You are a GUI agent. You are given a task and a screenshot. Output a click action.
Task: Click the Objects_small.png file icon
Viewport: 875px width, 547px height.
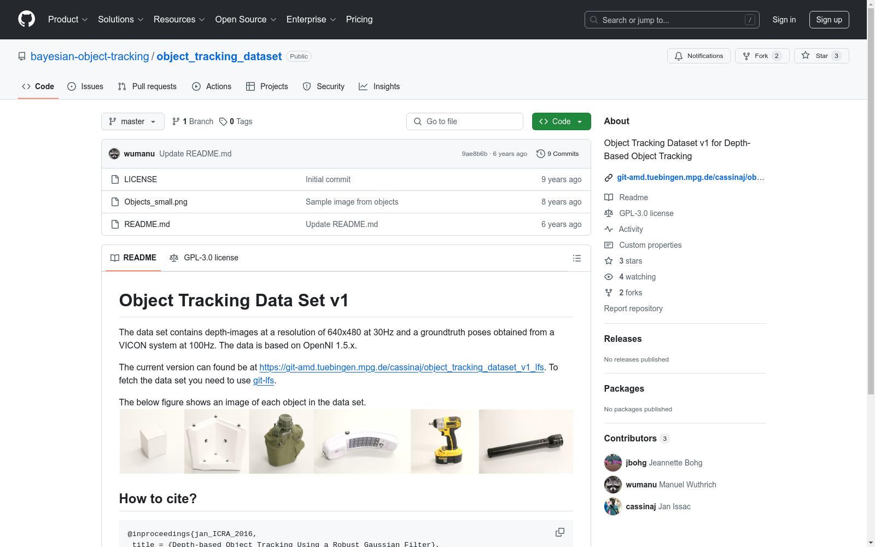pos(115,202)
